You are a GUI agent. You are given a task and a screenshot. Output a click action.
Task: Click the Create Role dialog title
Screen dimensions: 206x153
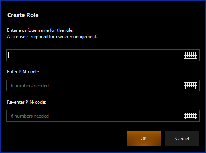click(x=23, y=15)
